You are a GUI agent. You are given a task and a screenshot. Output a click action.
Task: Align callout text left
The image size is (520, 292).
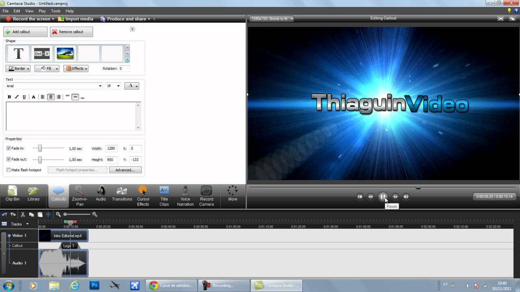pos(43,97)
